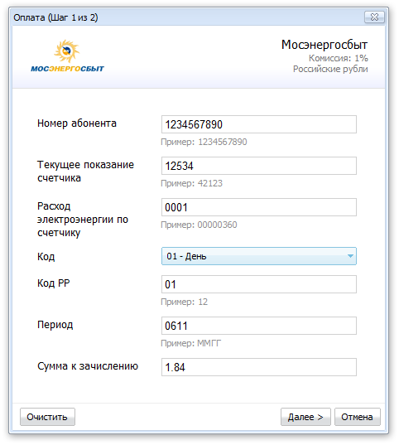Click into the Код РР input field
This screenshot has width=399, height=445.
pyautogui.click(x=259, y=284)
